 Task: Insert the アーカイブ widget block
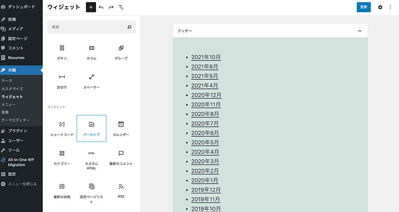tap(91, 129)
